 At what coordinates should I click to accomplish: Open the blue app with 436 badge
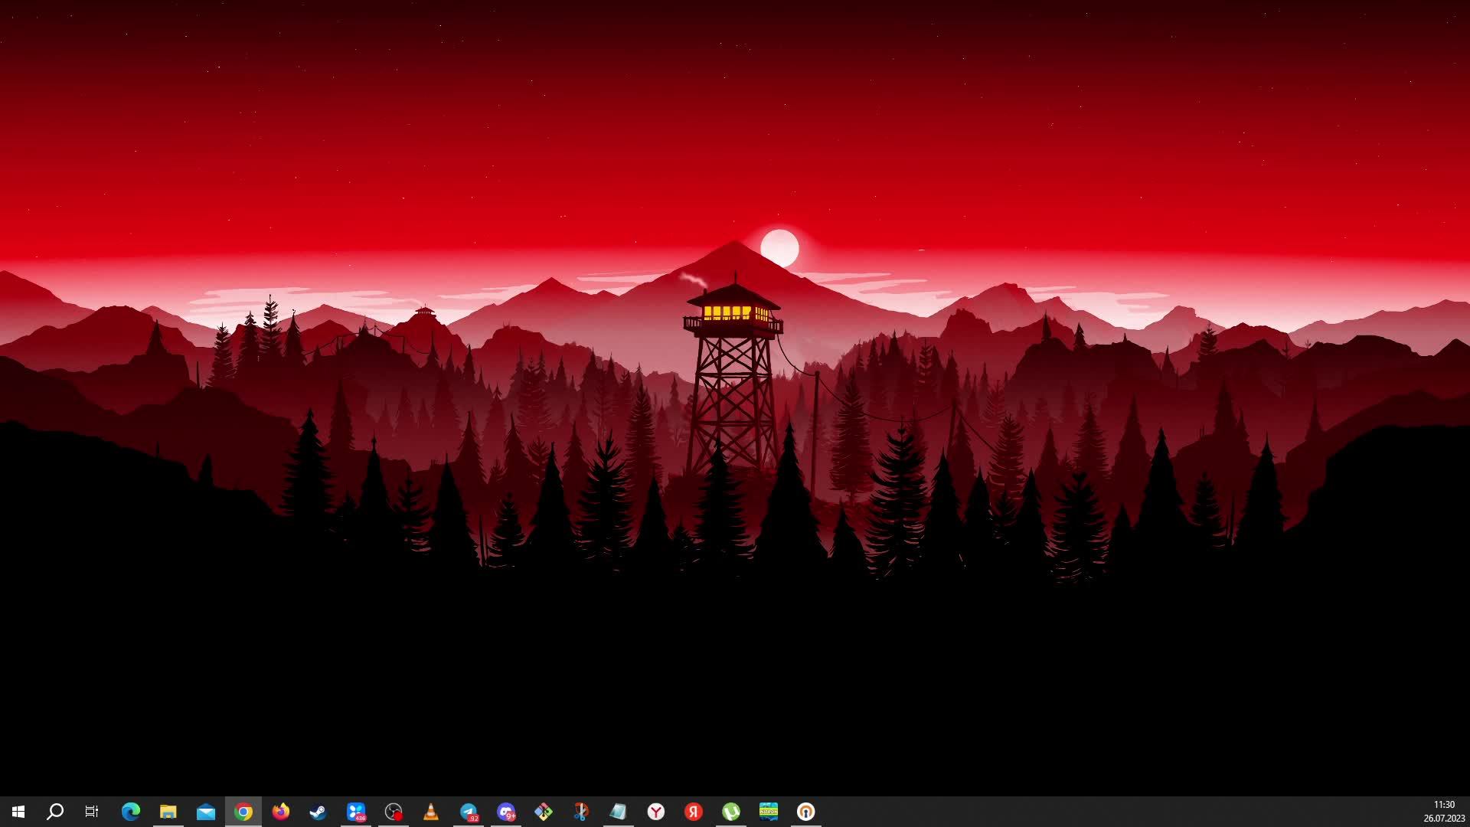click(356, 812)
